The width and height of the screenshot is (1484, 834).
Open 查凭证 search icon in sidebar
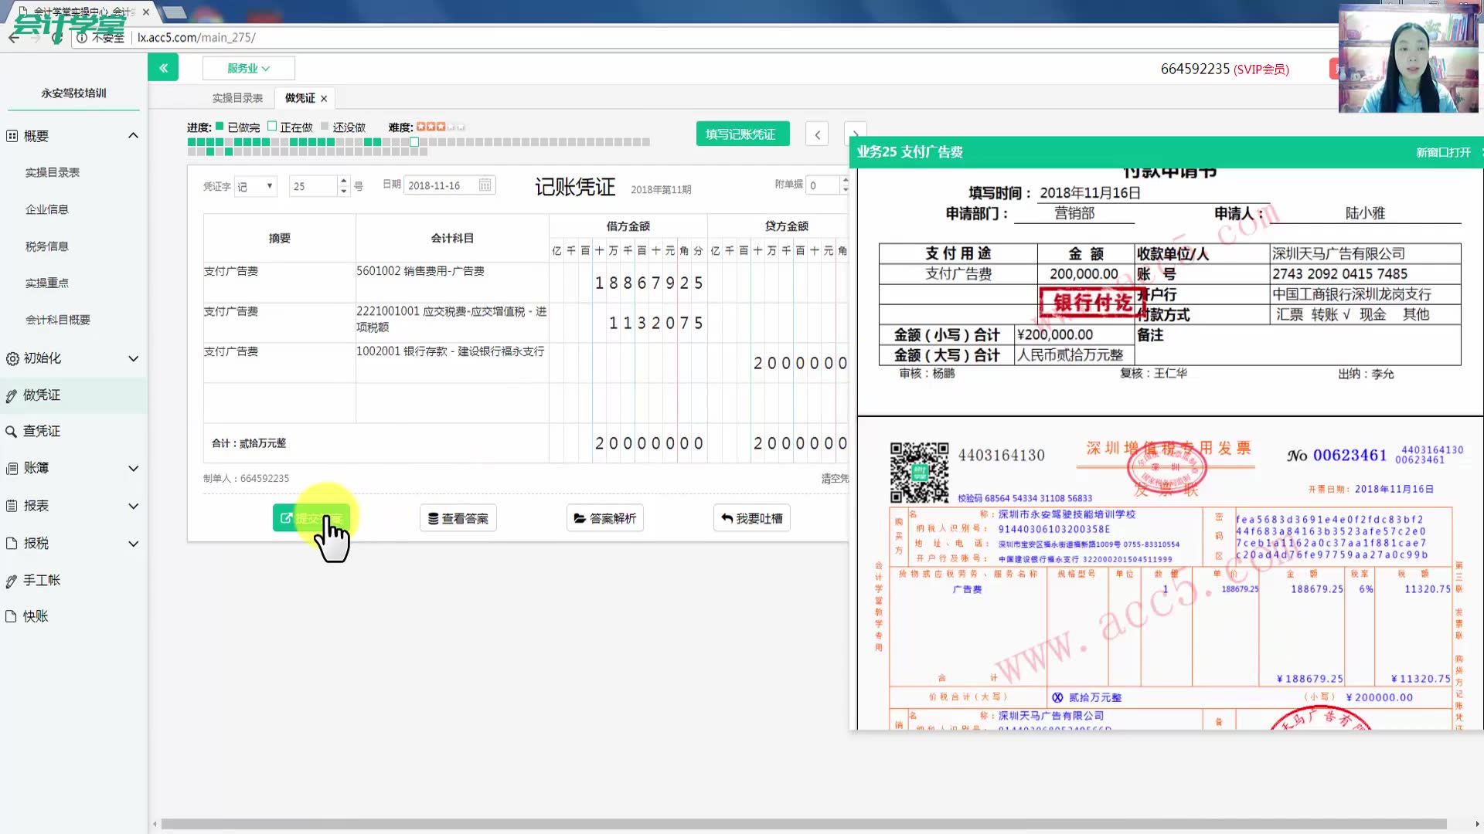click(12, 432)
